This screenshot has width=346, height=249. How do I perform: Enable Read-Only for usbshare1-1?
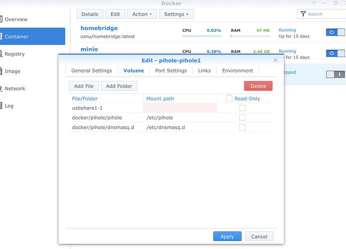242,108
